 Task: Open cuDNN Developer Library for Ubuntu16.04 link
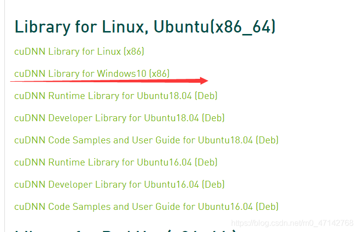coord(119,184)
